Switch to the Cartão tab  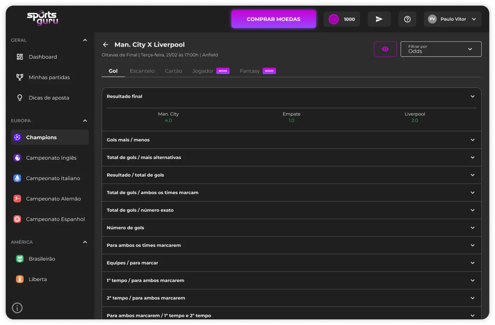(x=174, y=71)
